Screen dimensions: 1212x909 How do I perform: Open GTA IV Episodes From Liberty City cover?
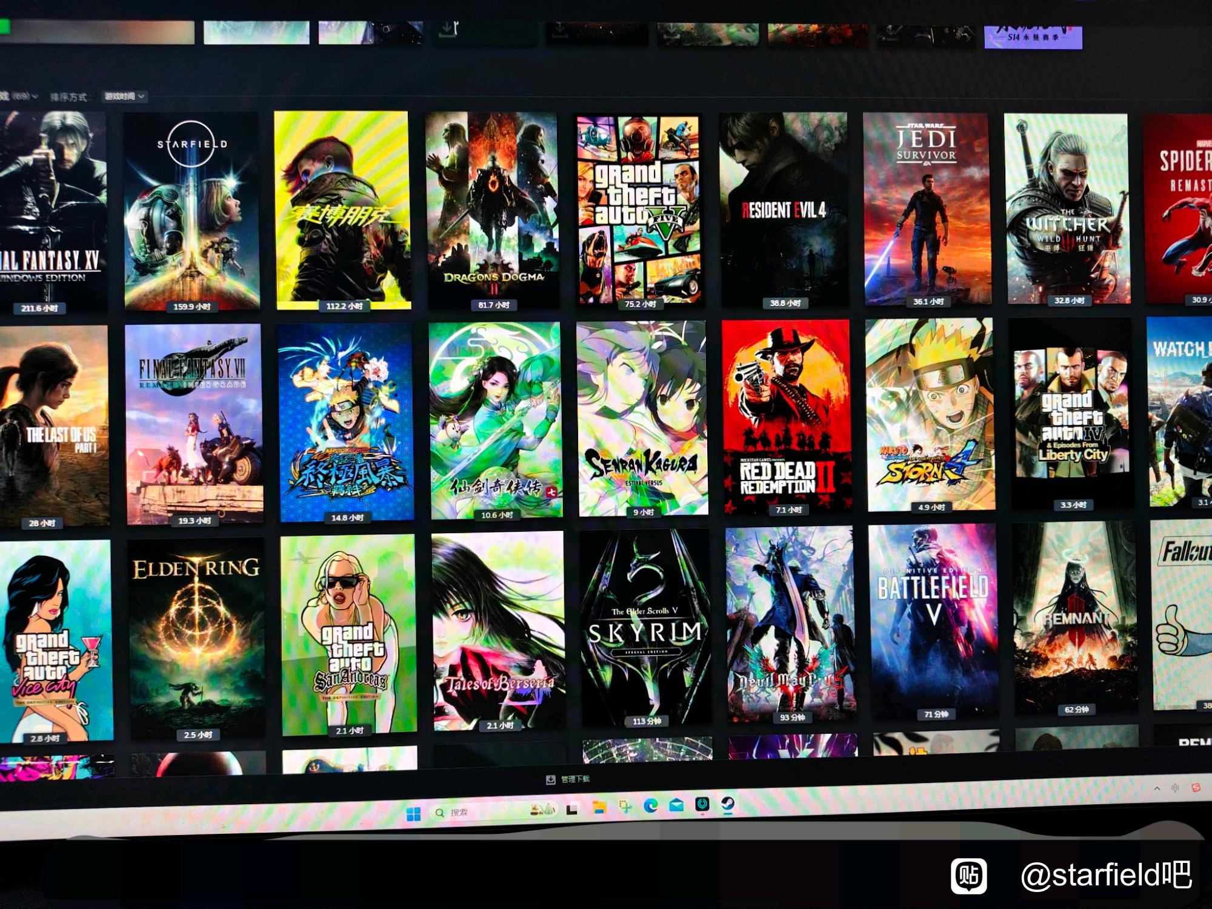click(x=1071, y=413)
